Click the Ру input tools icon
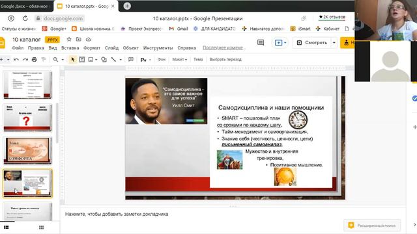This screenshot has height=234, width=417. pos(143,60)
